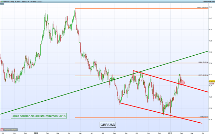Click the Jul label on time axis
This screenshot has height=134, width=215.
pyautogui.click(x=103, y=133)
